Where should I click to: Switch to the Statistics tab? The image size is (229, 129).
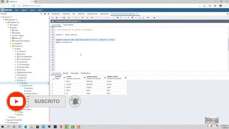pos(81,14)
